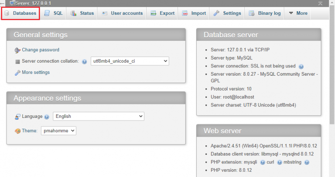Screen dimensions: 335x177
Task: Click the help icon after mysqli extension
Action: point(263,163)
